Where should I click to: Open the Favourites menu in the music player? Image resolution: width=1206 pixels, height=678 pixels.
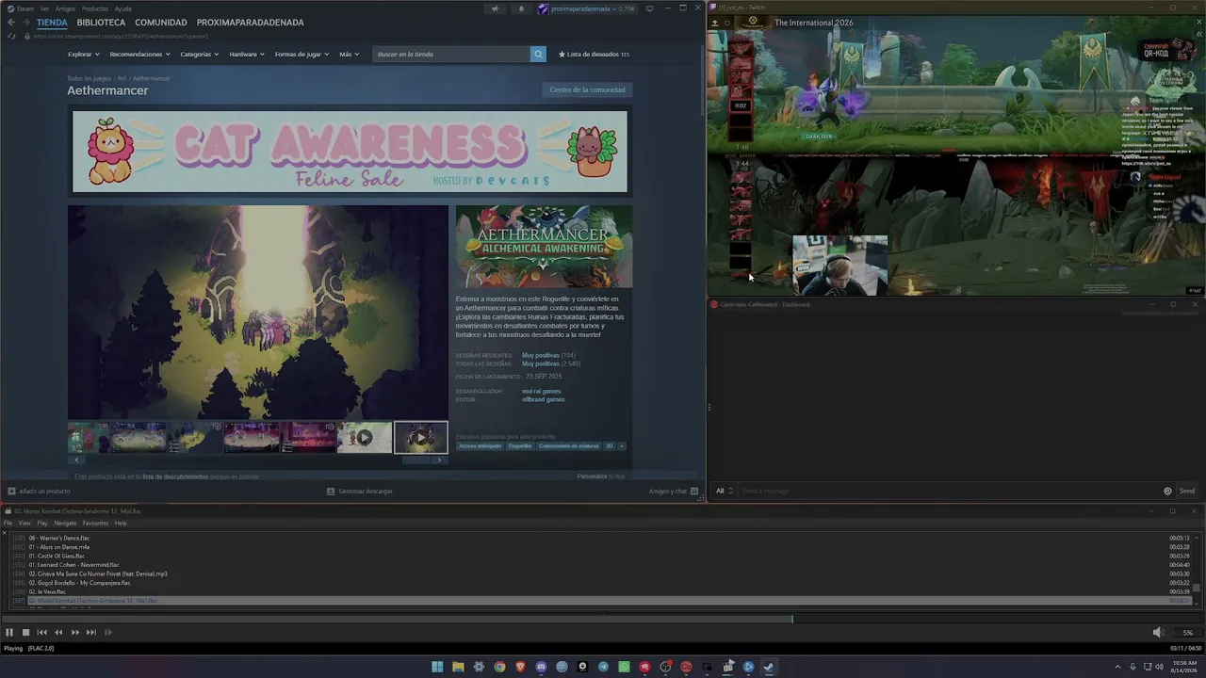pos(95,523)
